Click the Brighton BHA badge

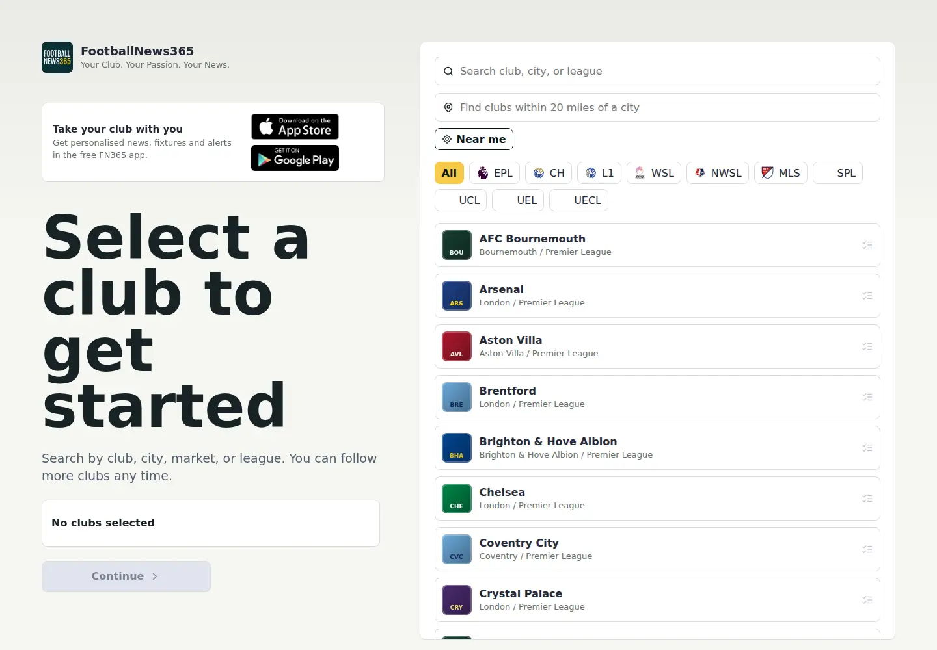click(457, 448)
